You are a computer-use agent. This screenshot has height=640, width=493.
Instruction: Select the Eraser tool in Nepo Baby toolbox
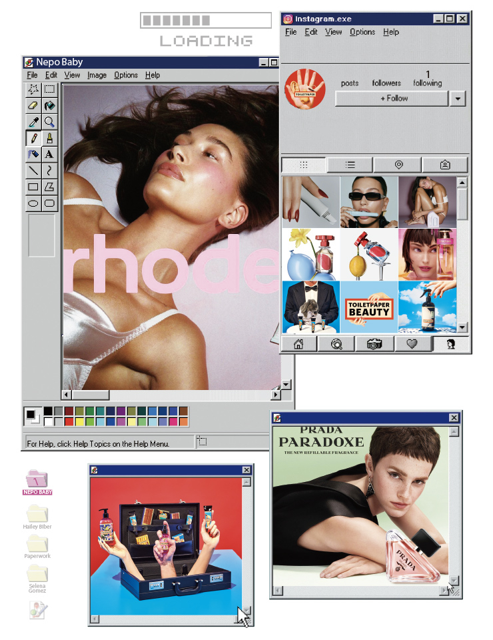33,105
